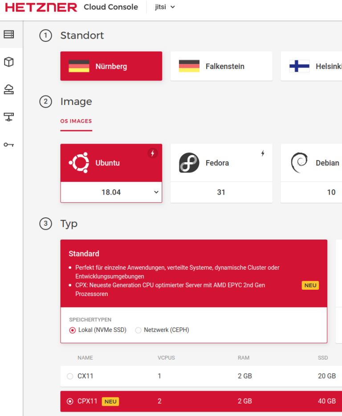Open the SSH keys sidebar icon
Viewport: 342px width, 416px height.
(x=9, y=144)
